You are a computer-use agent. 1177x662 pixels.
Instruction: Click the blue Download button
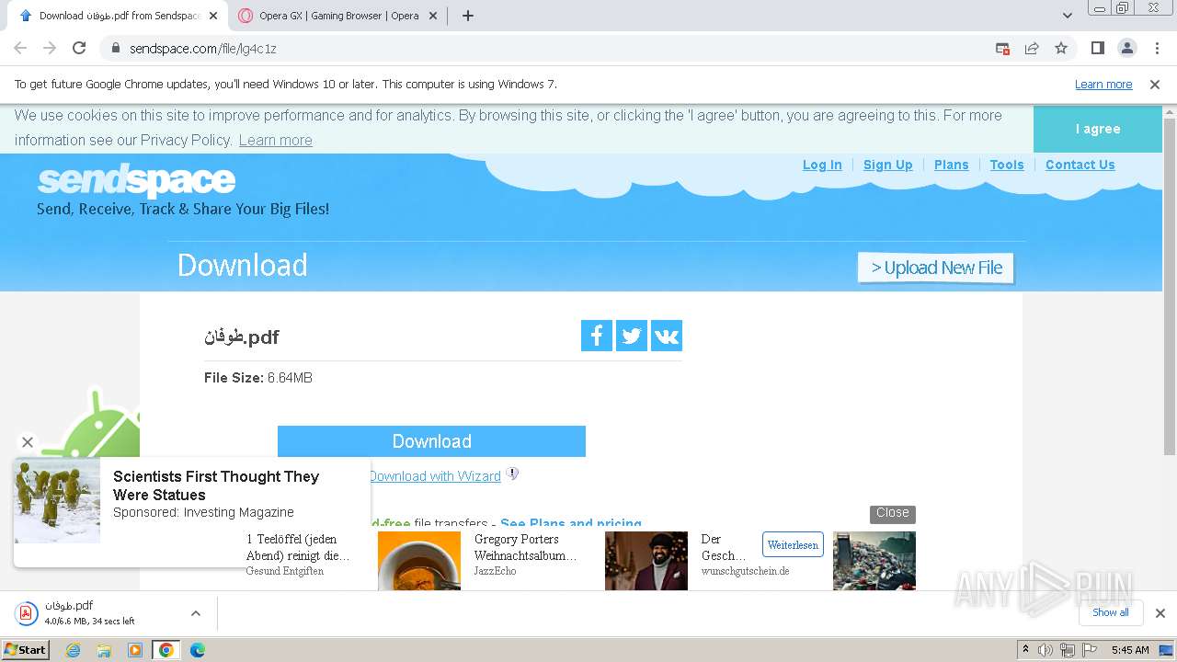(x=431, y=441)
